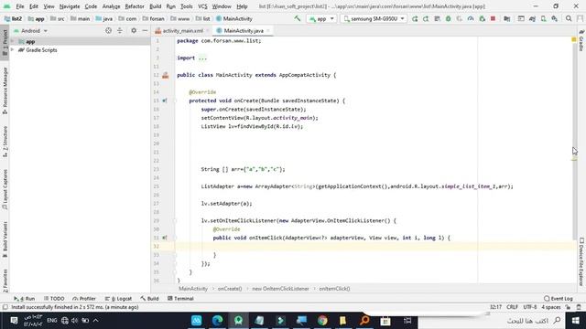The height and width of the screenshot is (329, 586).
Task: Open the File menu
Action: pos(20,6)
